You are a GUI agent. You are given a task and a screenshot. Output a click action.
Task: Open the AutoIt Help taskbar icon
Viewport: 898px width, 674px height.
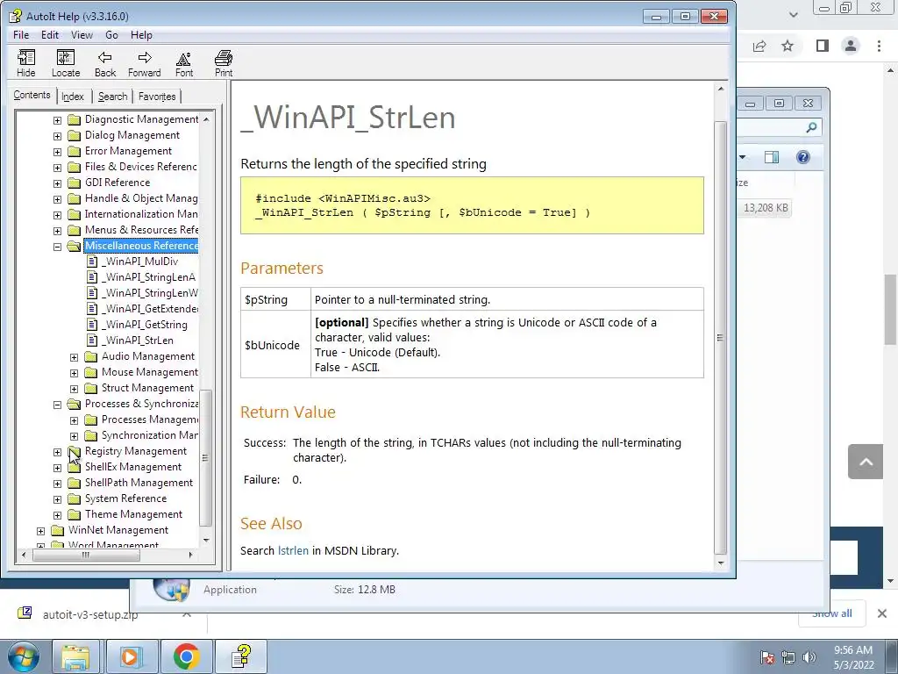pos(241,656)
